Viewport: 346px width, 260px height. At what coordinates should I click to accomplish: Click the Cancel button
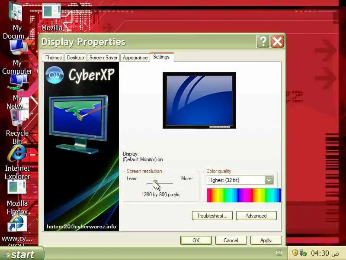click(x=231, y=240)
